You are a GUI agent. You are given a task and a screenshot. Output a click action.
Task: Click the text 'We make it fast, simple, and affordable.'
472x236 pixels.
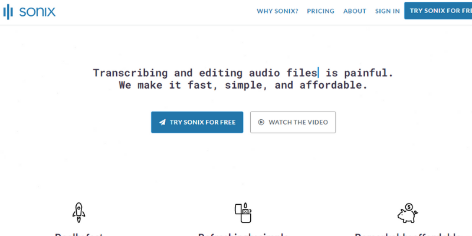click(243, 85)
